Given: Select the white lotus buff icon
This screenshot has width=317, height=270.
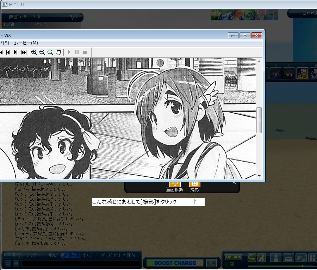Looking at the screenshot, I should point(216,14).
